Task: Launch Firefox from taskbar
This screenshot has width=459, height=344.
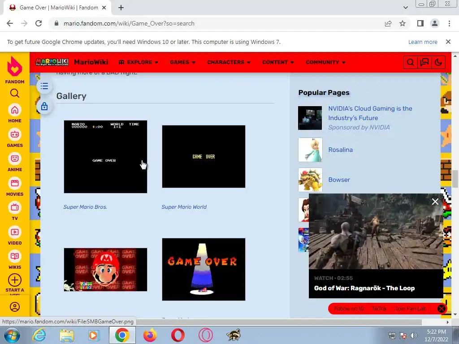Action: (150, 335)
